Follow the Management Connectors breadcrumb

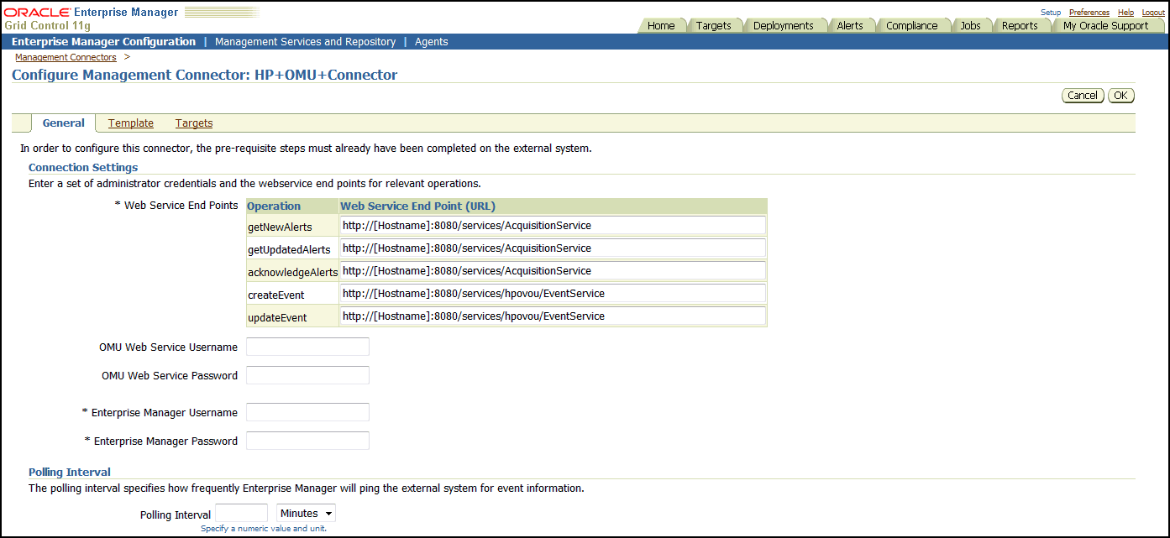pyautogui.click(x=66, y=58)
